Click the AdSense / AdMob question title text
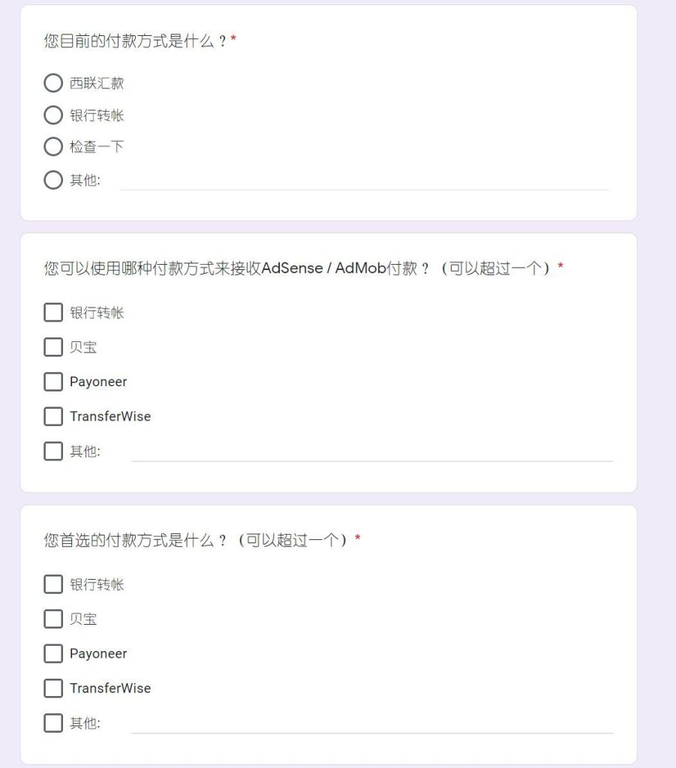This screenshot has height=768, width=676. [300, 268]
